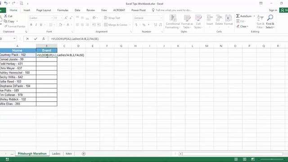
Task: Open the Formulas ribbon tab
Action: click(63, 10)
